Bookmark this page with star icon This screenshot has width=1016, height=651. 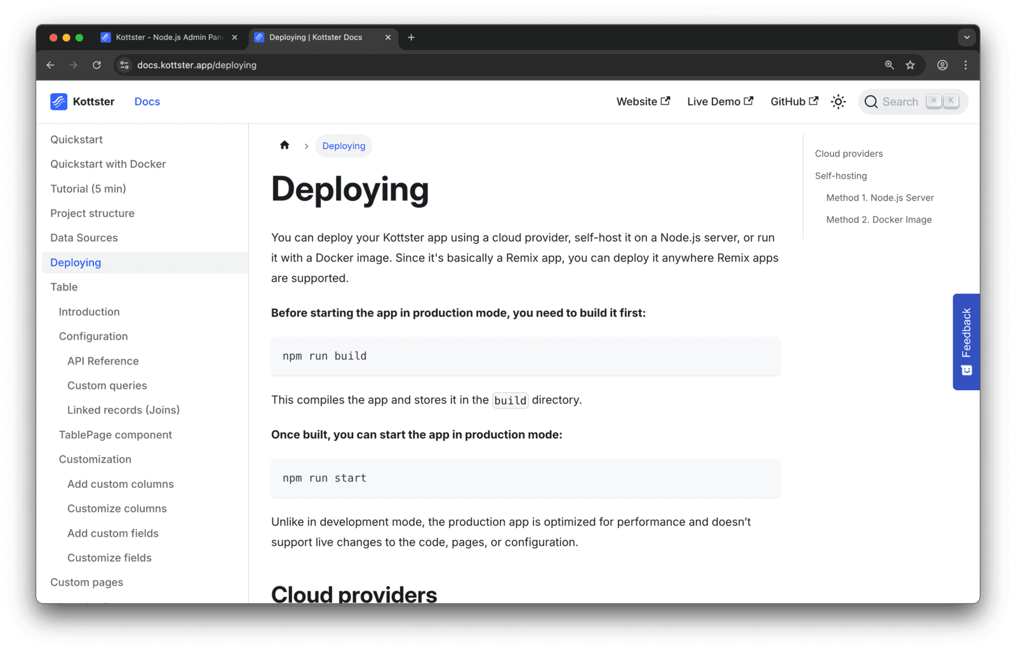910,65
